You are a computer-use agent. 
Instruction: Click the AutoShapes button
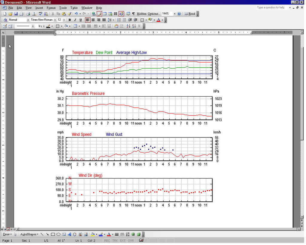coord(29,235)
